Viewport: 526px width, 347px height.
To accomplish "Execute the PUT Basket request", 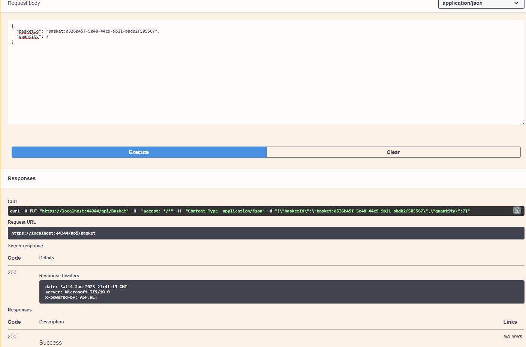I will point(138,152).
